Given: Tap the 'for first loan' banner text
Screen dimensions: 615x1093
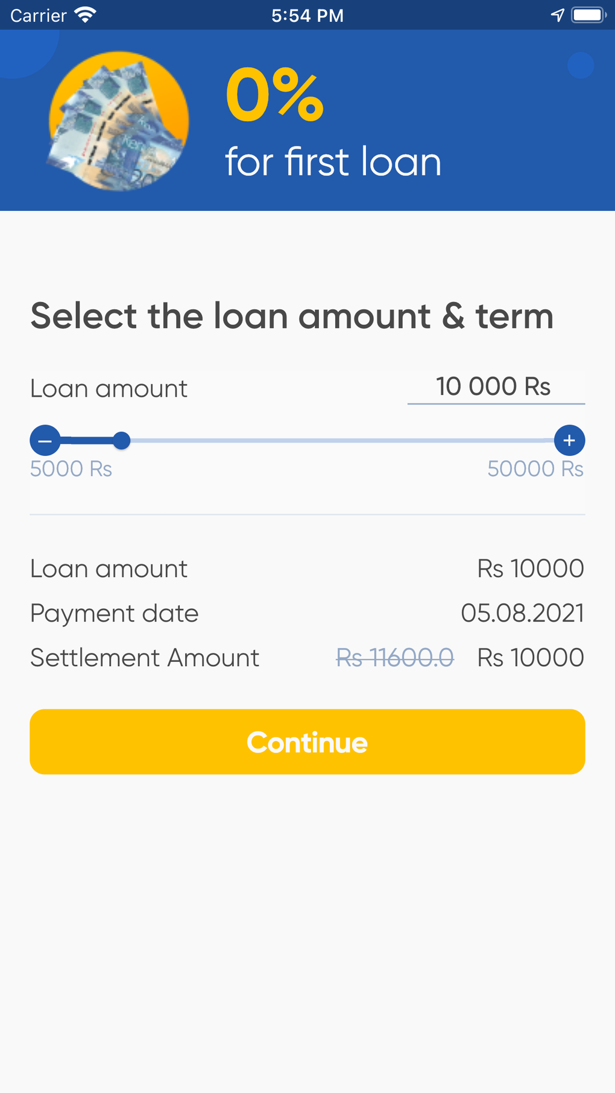Looking at the screenshot, I should [333, 162].
